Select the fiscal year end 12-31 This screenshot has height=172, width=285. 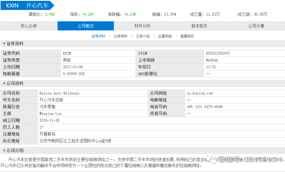[211, 67]
